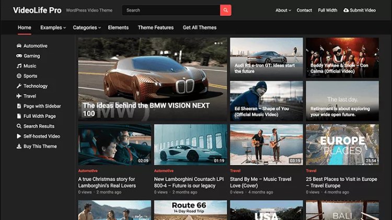Click the Automotive tag above Countach title
This screenshot has width=392, height=220.
(164, 171)
